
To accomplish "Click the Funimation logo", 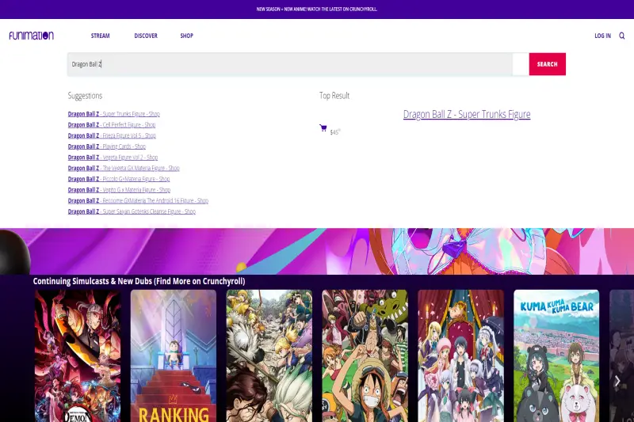I will pyautogui.click(x=31, y=36).
